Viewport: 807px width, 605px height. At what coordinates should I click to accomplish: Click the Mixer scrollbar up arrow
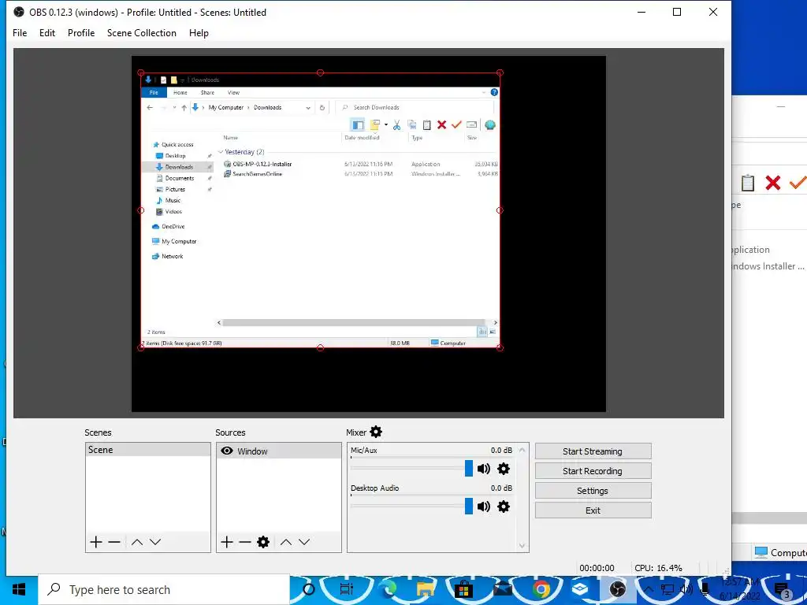coord(523,450)
